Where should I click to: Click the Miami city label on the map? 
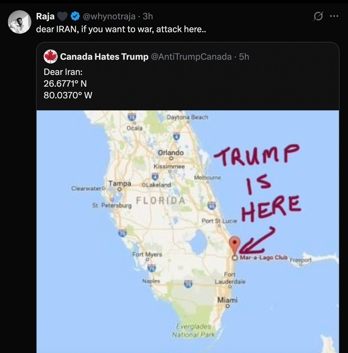(227, 300)
